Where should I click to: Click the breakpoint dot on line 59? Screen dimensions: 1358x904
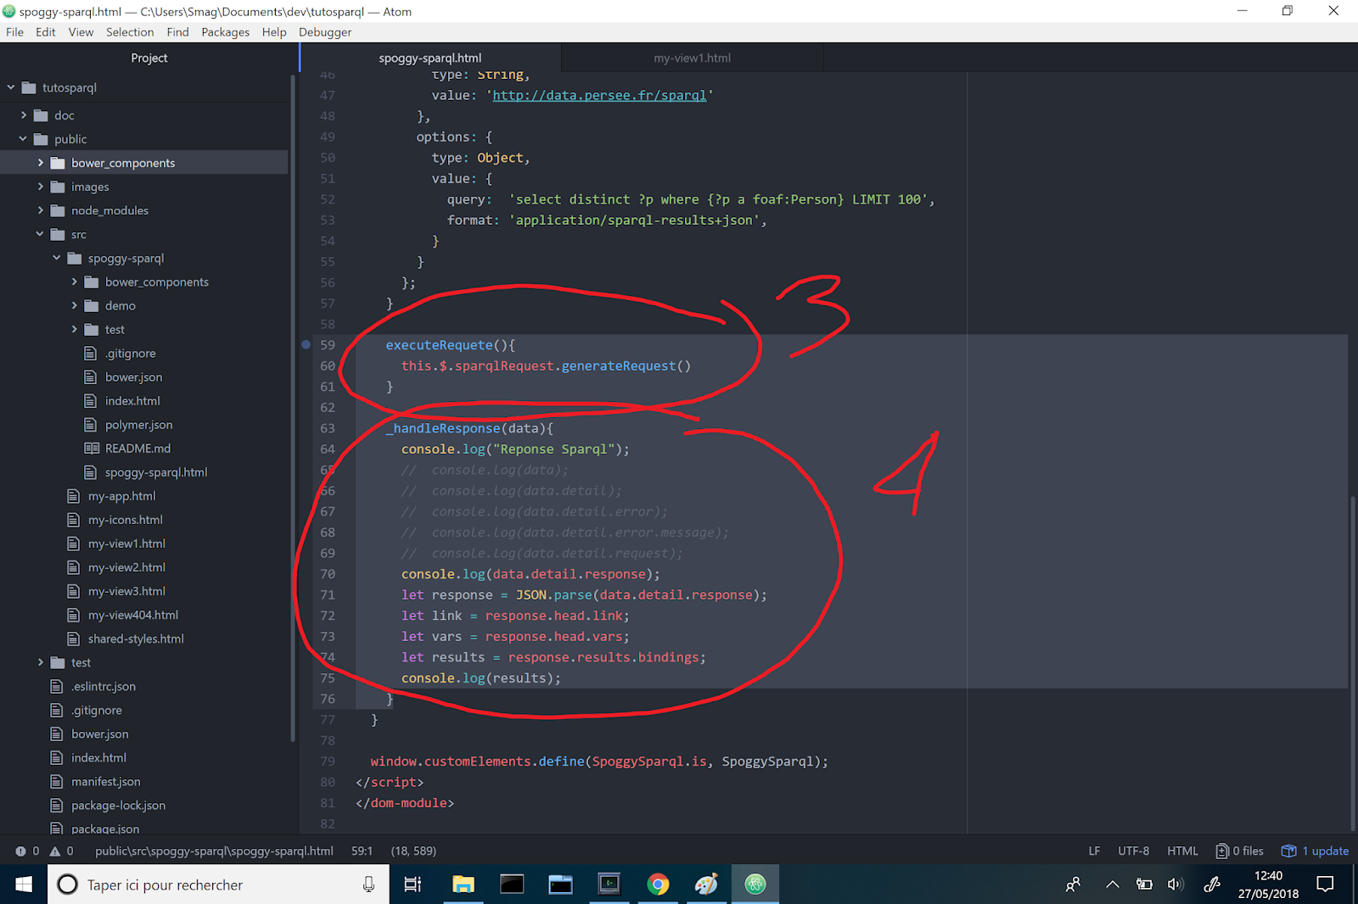306,344
